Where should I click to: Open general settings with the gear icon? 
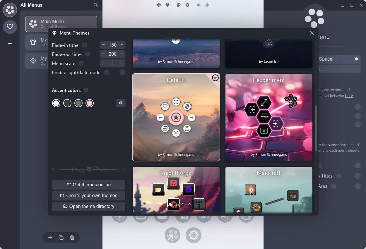[187, 5]
